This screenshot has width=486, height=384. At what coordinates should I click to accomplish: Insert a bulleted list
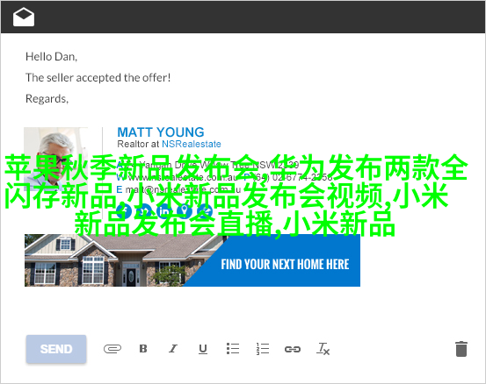233,348
